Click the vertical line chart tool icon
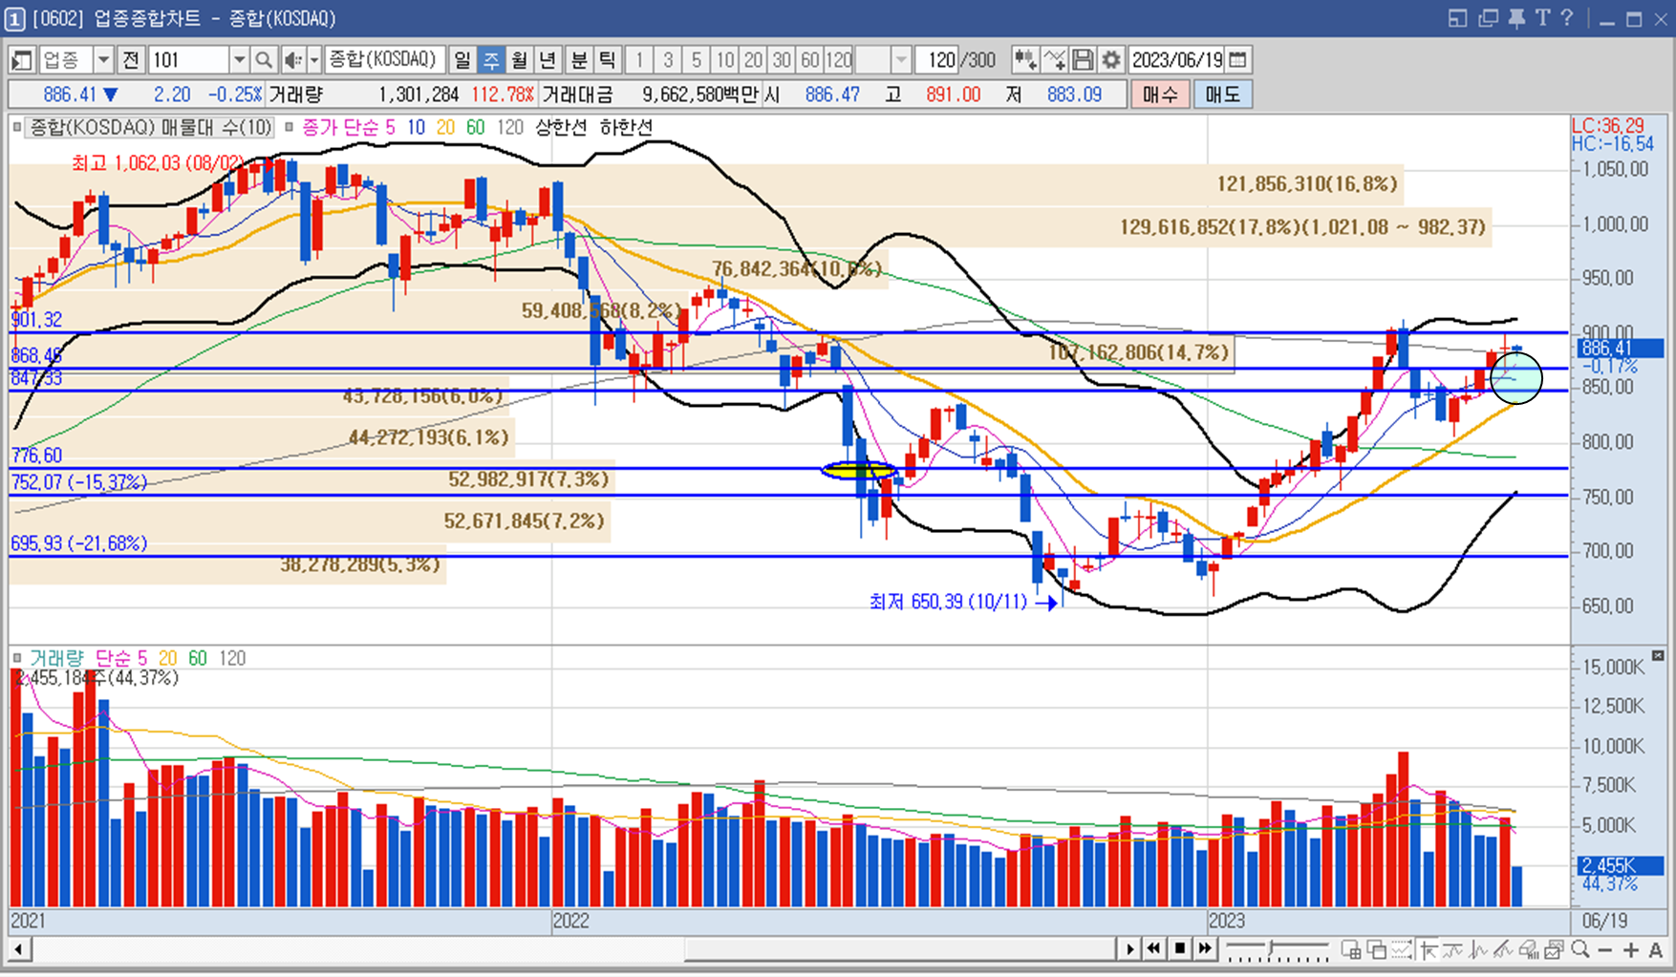Image resolution: width=1676 pixels, height=977 pixels. 1479,949
